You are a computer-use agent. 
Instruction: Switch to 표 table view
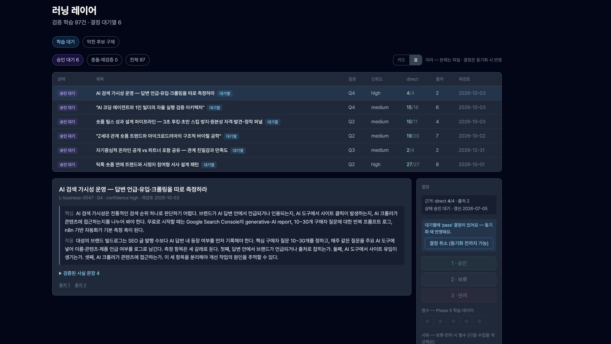tap(415, 60)
